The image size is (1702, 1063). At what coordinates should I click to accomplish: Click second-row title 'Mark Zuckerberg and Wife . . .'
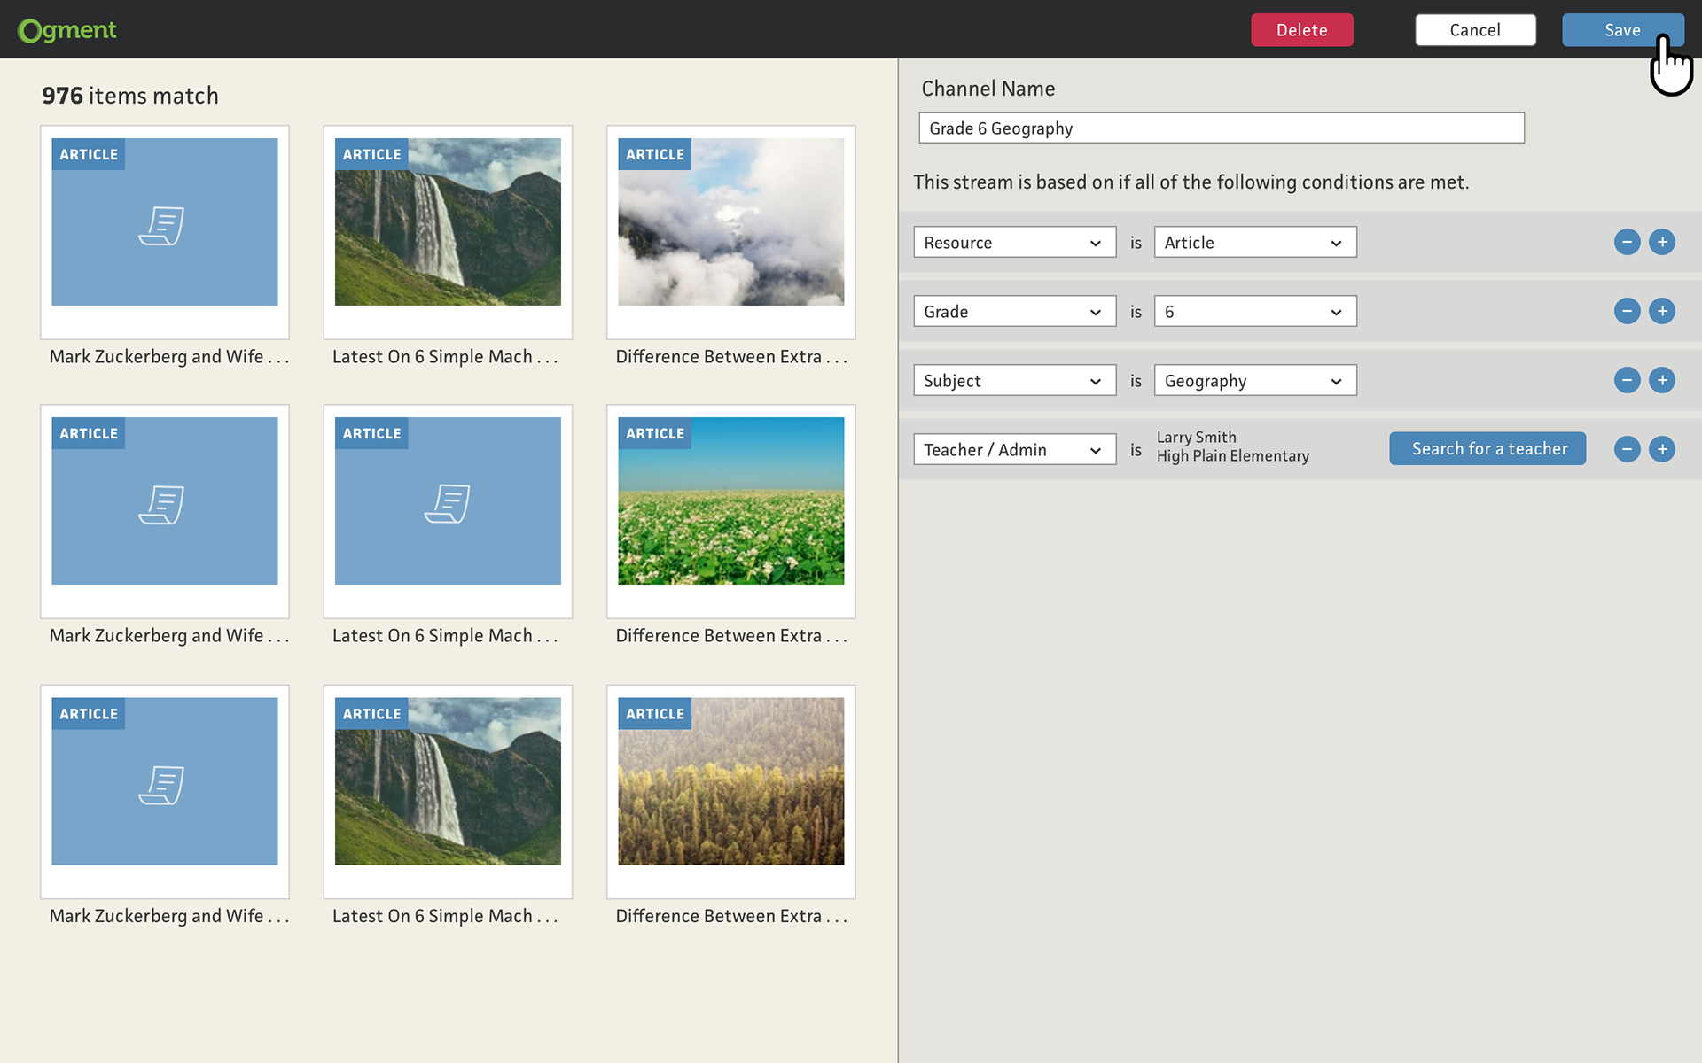click(x=169, y=635)
